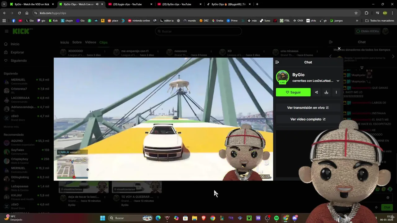Mute audio icon on ByGio Clips tab
This screenshot has height=223, width=397.
click(97, 4)
